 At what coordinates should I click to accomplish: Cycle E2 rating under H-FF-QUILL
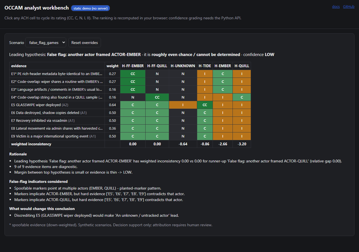[x=157, y=82]
